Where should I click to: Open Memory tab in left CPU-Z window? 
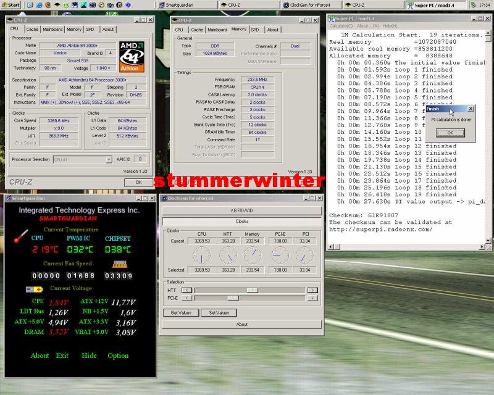74,29
